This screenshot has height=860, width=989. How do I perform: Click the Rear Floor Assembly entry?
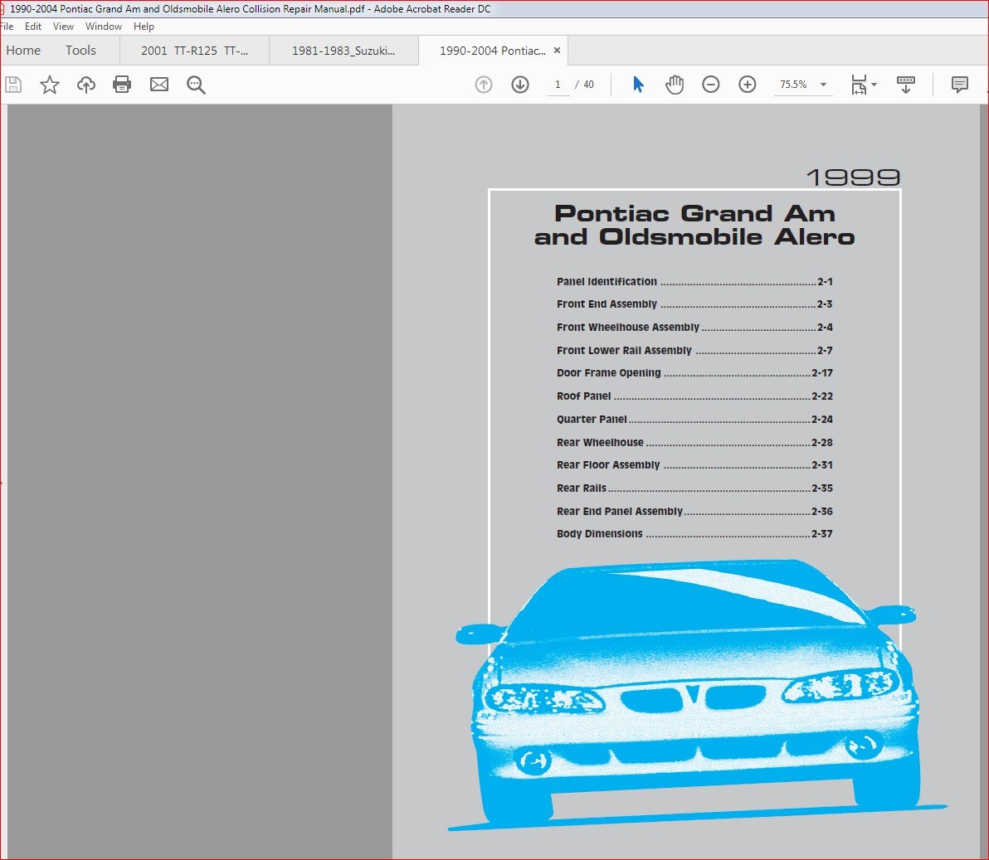694,465
